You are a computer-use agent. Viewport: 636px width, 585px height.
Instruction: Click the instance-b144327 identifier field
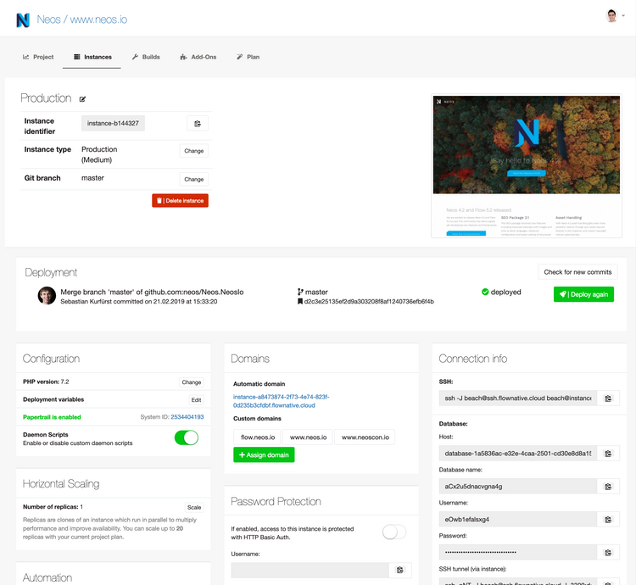113,123
